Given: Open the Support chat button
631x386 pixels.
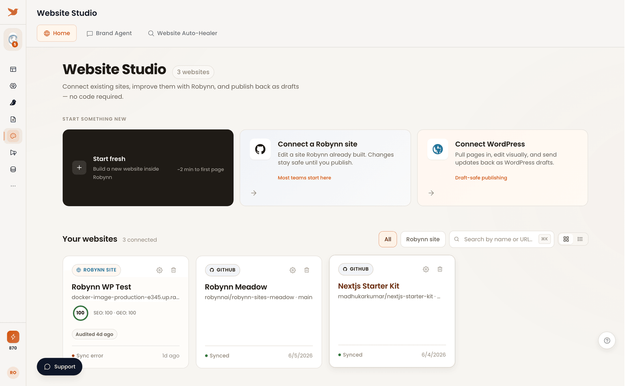Looking at the screenshot, I should (60, 367).
